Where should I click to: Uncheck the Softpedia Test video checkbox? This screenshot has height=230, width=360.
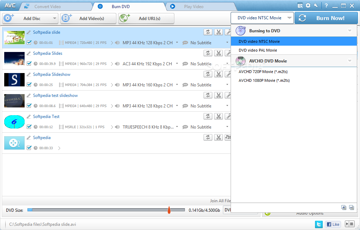[29, 127]
